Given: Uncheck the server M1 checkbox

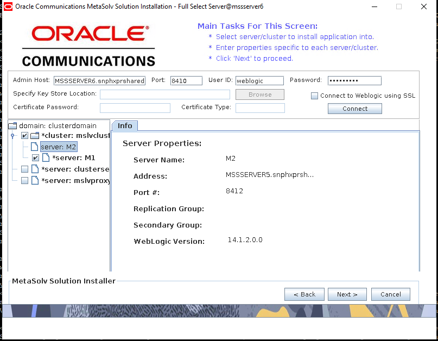Looking at the screenshot, I should 35,158.
